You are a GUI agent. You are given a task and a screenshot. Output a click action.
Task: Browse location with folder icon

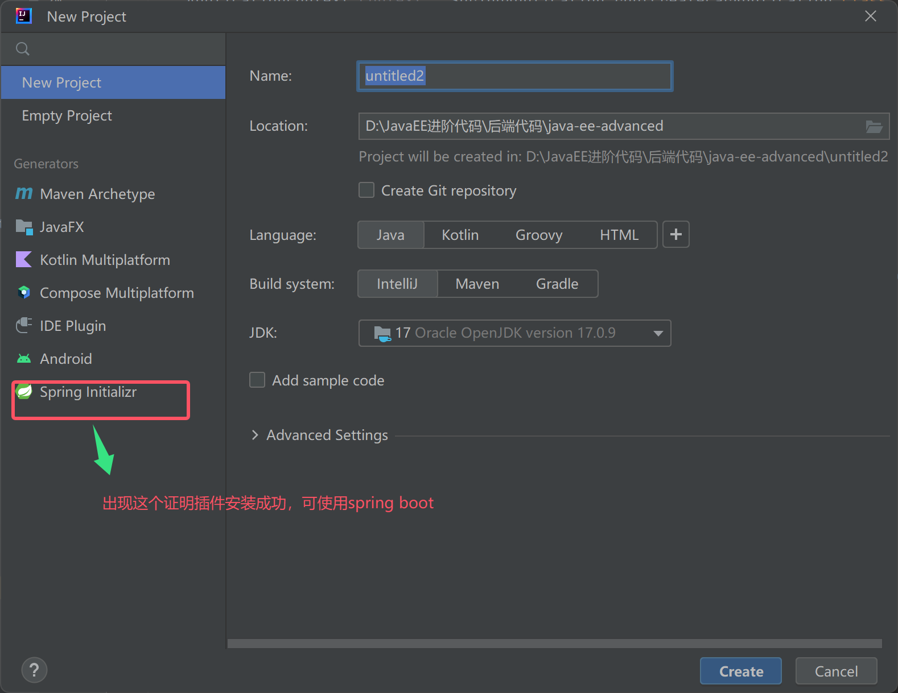874,126
